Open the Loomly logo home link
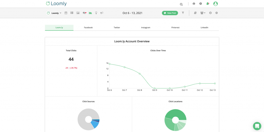 coord(56,4)
